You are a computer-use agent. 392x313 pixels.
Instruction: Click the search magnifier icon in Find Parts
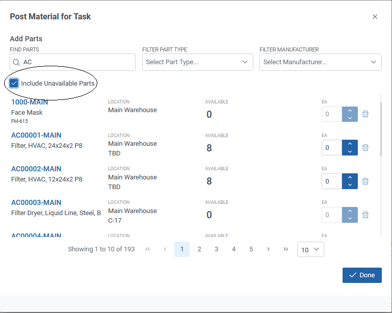tap(16, 62)
